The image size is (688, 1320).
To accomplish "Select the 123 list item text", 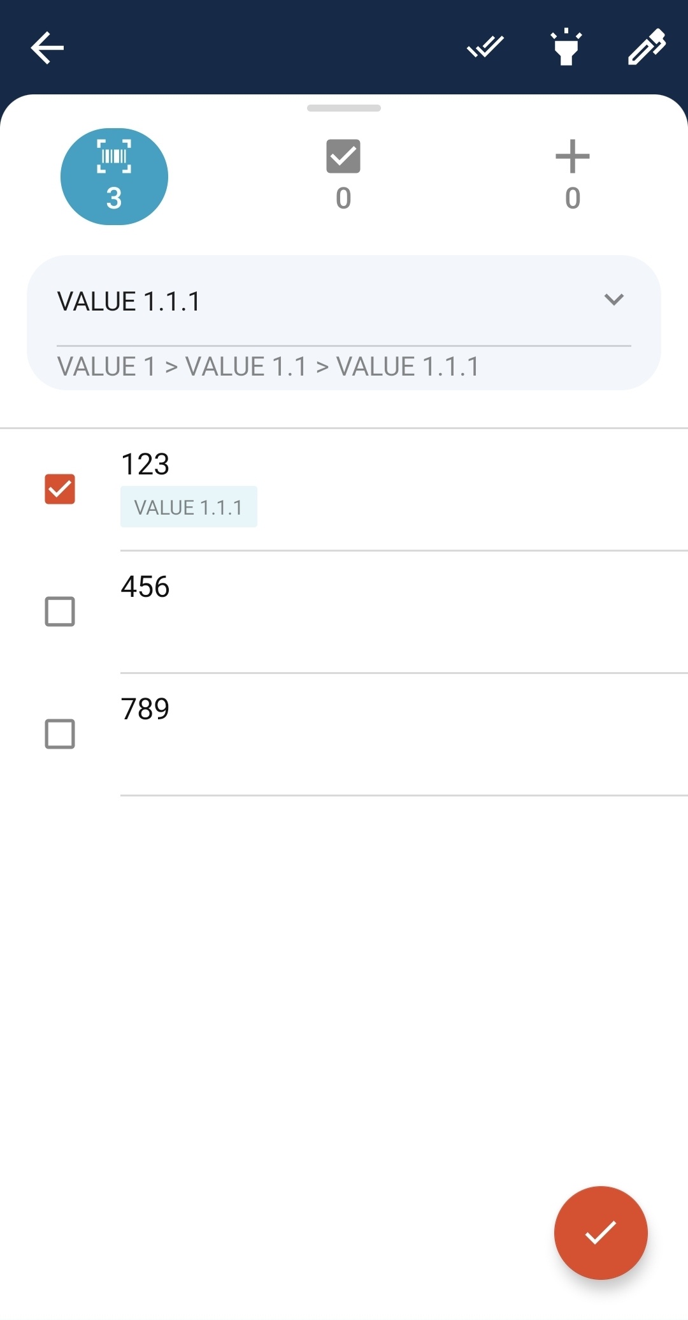I will (145, 464).
